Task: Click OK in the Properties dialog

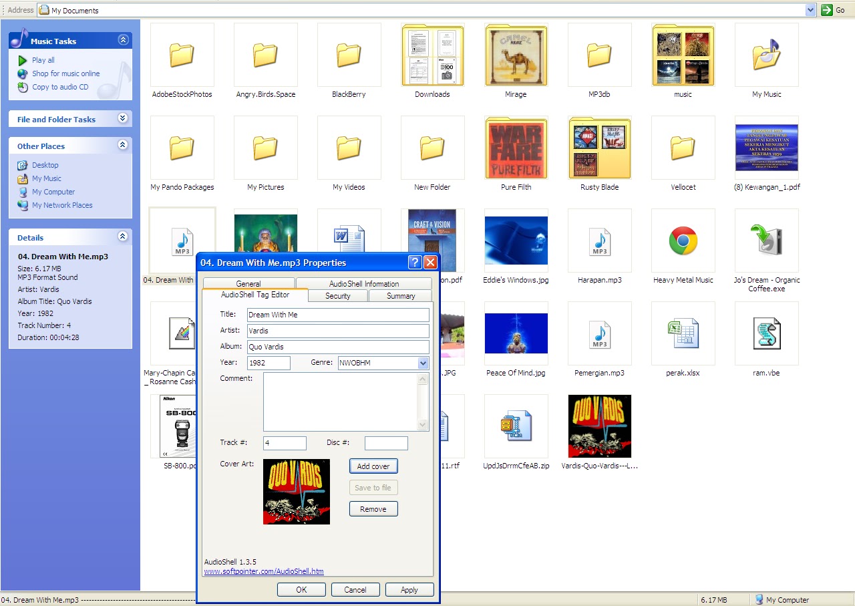Action: (x=301, y=589)
